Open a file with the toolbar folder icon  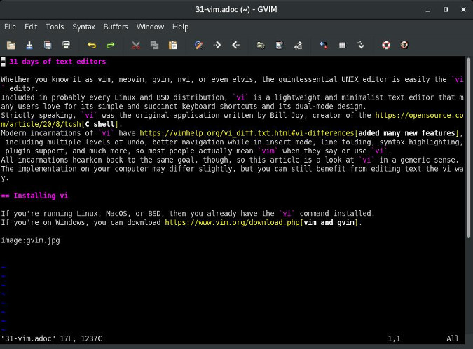tap(11, 46)
